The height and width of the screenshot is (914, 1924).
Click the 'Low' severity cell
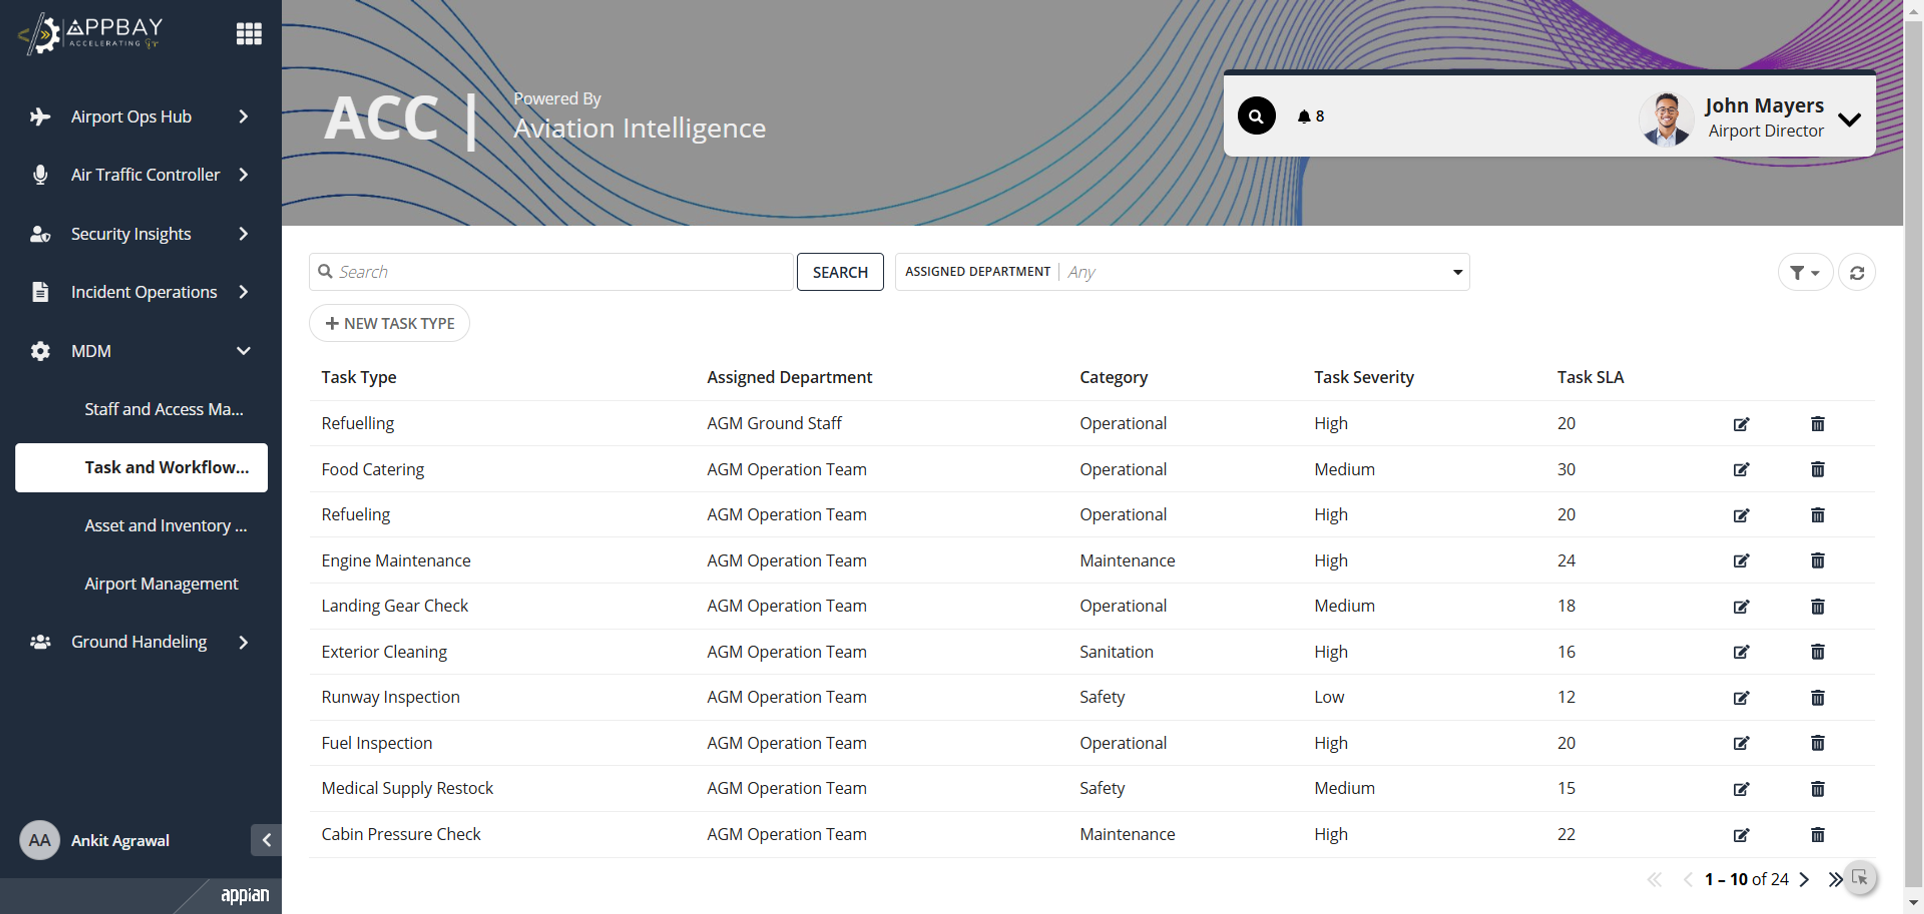click(1329, 698)
